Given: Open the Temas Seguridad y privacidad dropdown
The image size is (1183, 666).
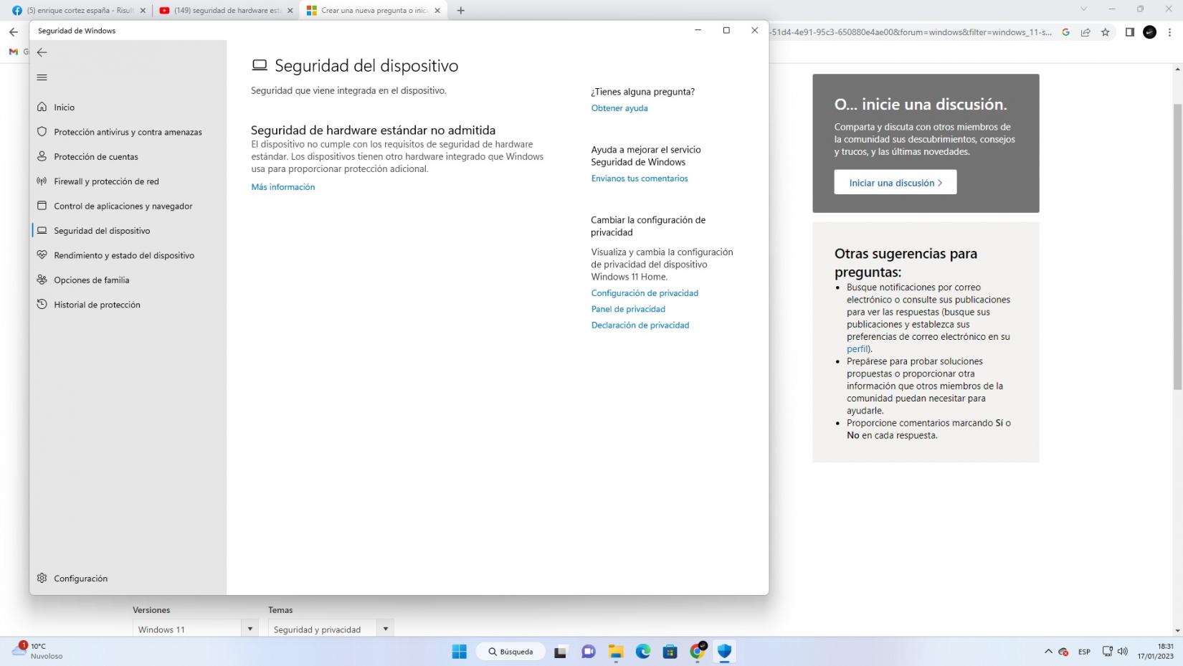Looking at the screenshot, I should coord(331,629).
